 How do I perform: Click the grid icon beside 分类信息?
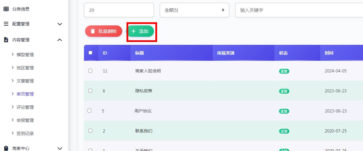(6, 9)
